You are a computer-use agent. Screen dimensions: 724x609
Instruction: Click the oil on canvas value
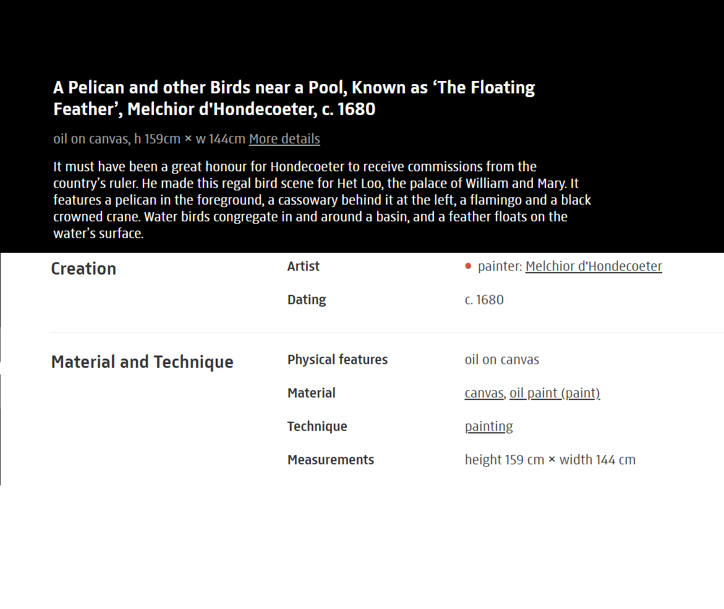pos(501,360)
